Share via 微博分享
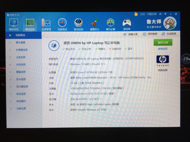 pos(130,34)
